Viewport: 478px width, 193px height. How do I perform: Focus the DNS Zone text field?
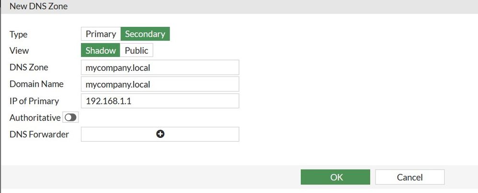point(160,68)
